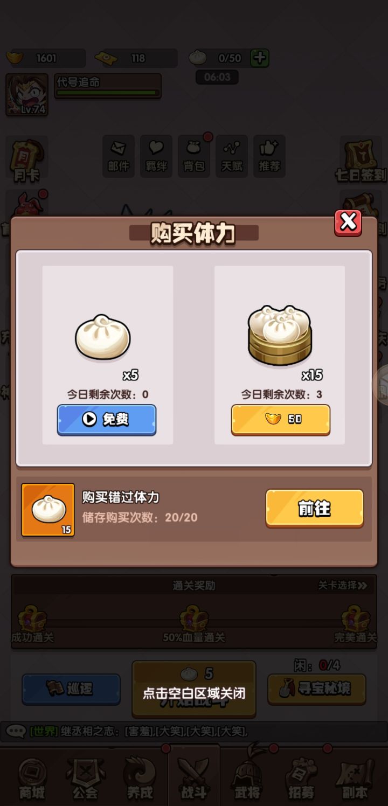Open the world chat speech bubble
The image size is (388, 806).
[16, 731]
